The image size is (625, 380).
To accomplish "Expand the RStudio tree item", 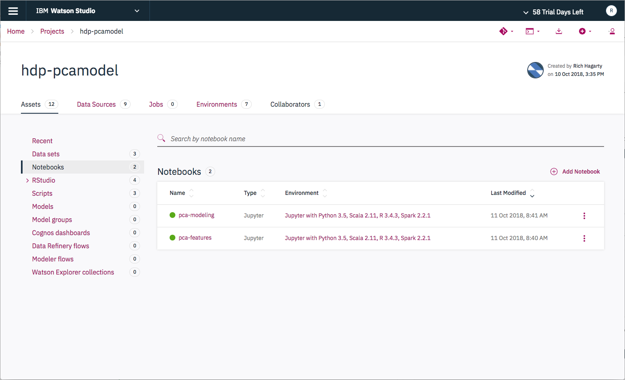I will coord(28,180).
